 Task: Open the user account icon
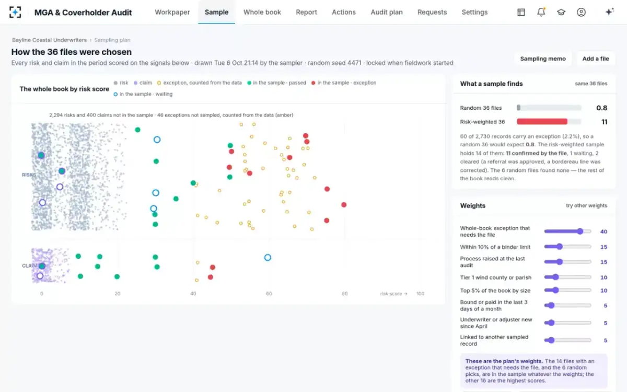[x=581, y=12]
